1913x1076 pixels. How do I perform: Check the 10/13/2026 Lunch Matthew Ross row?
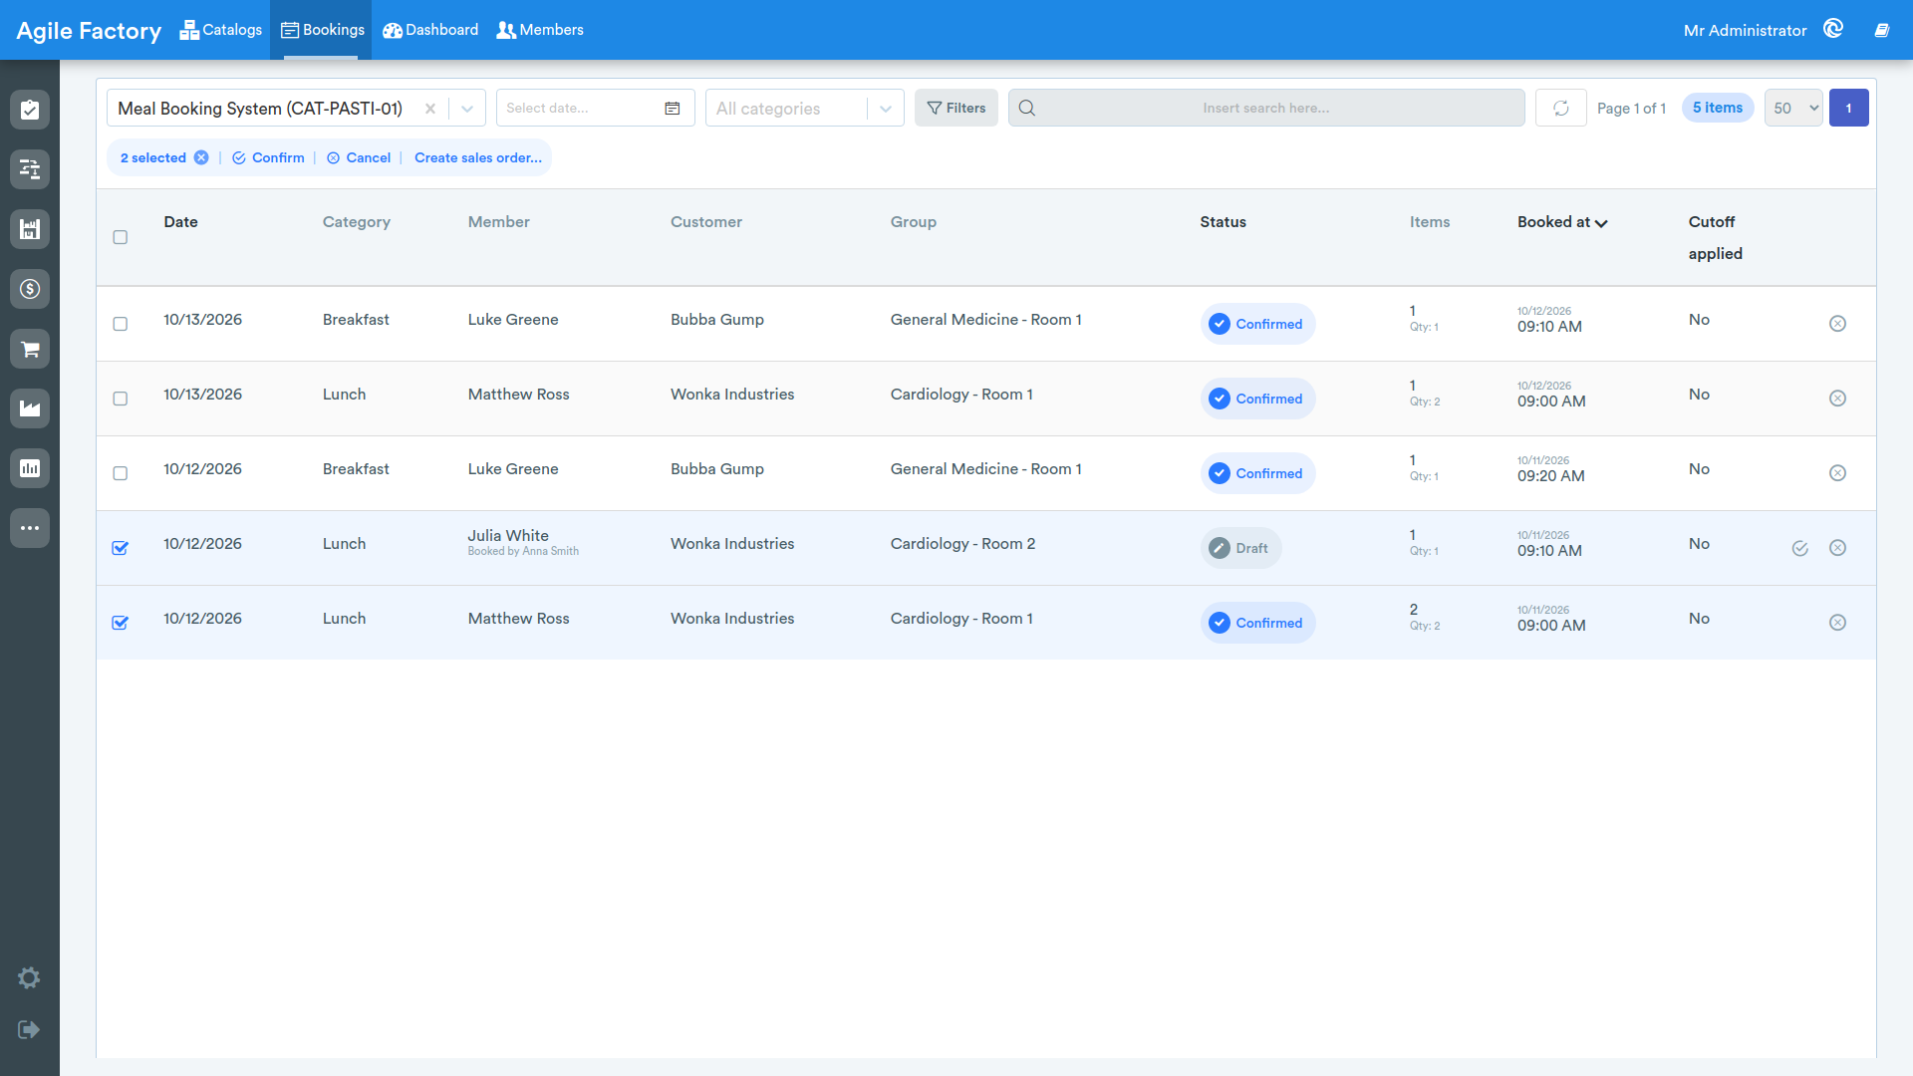point(121,399)
